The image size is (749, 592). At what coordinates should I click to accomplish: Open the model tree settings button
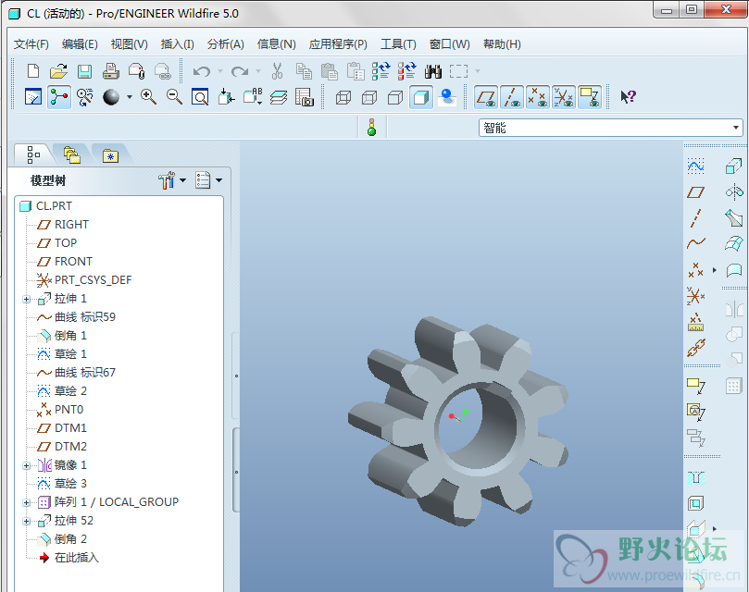click(x=171, y=181)
